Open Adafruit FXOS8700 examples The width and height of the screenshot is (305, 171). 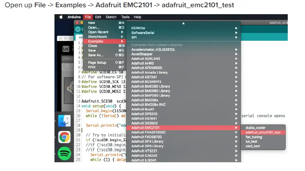coord(184,137)
